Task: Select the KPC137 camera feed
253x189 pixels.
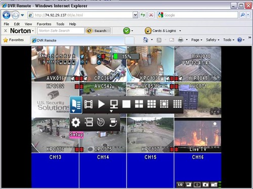Action: click(150, 135)
